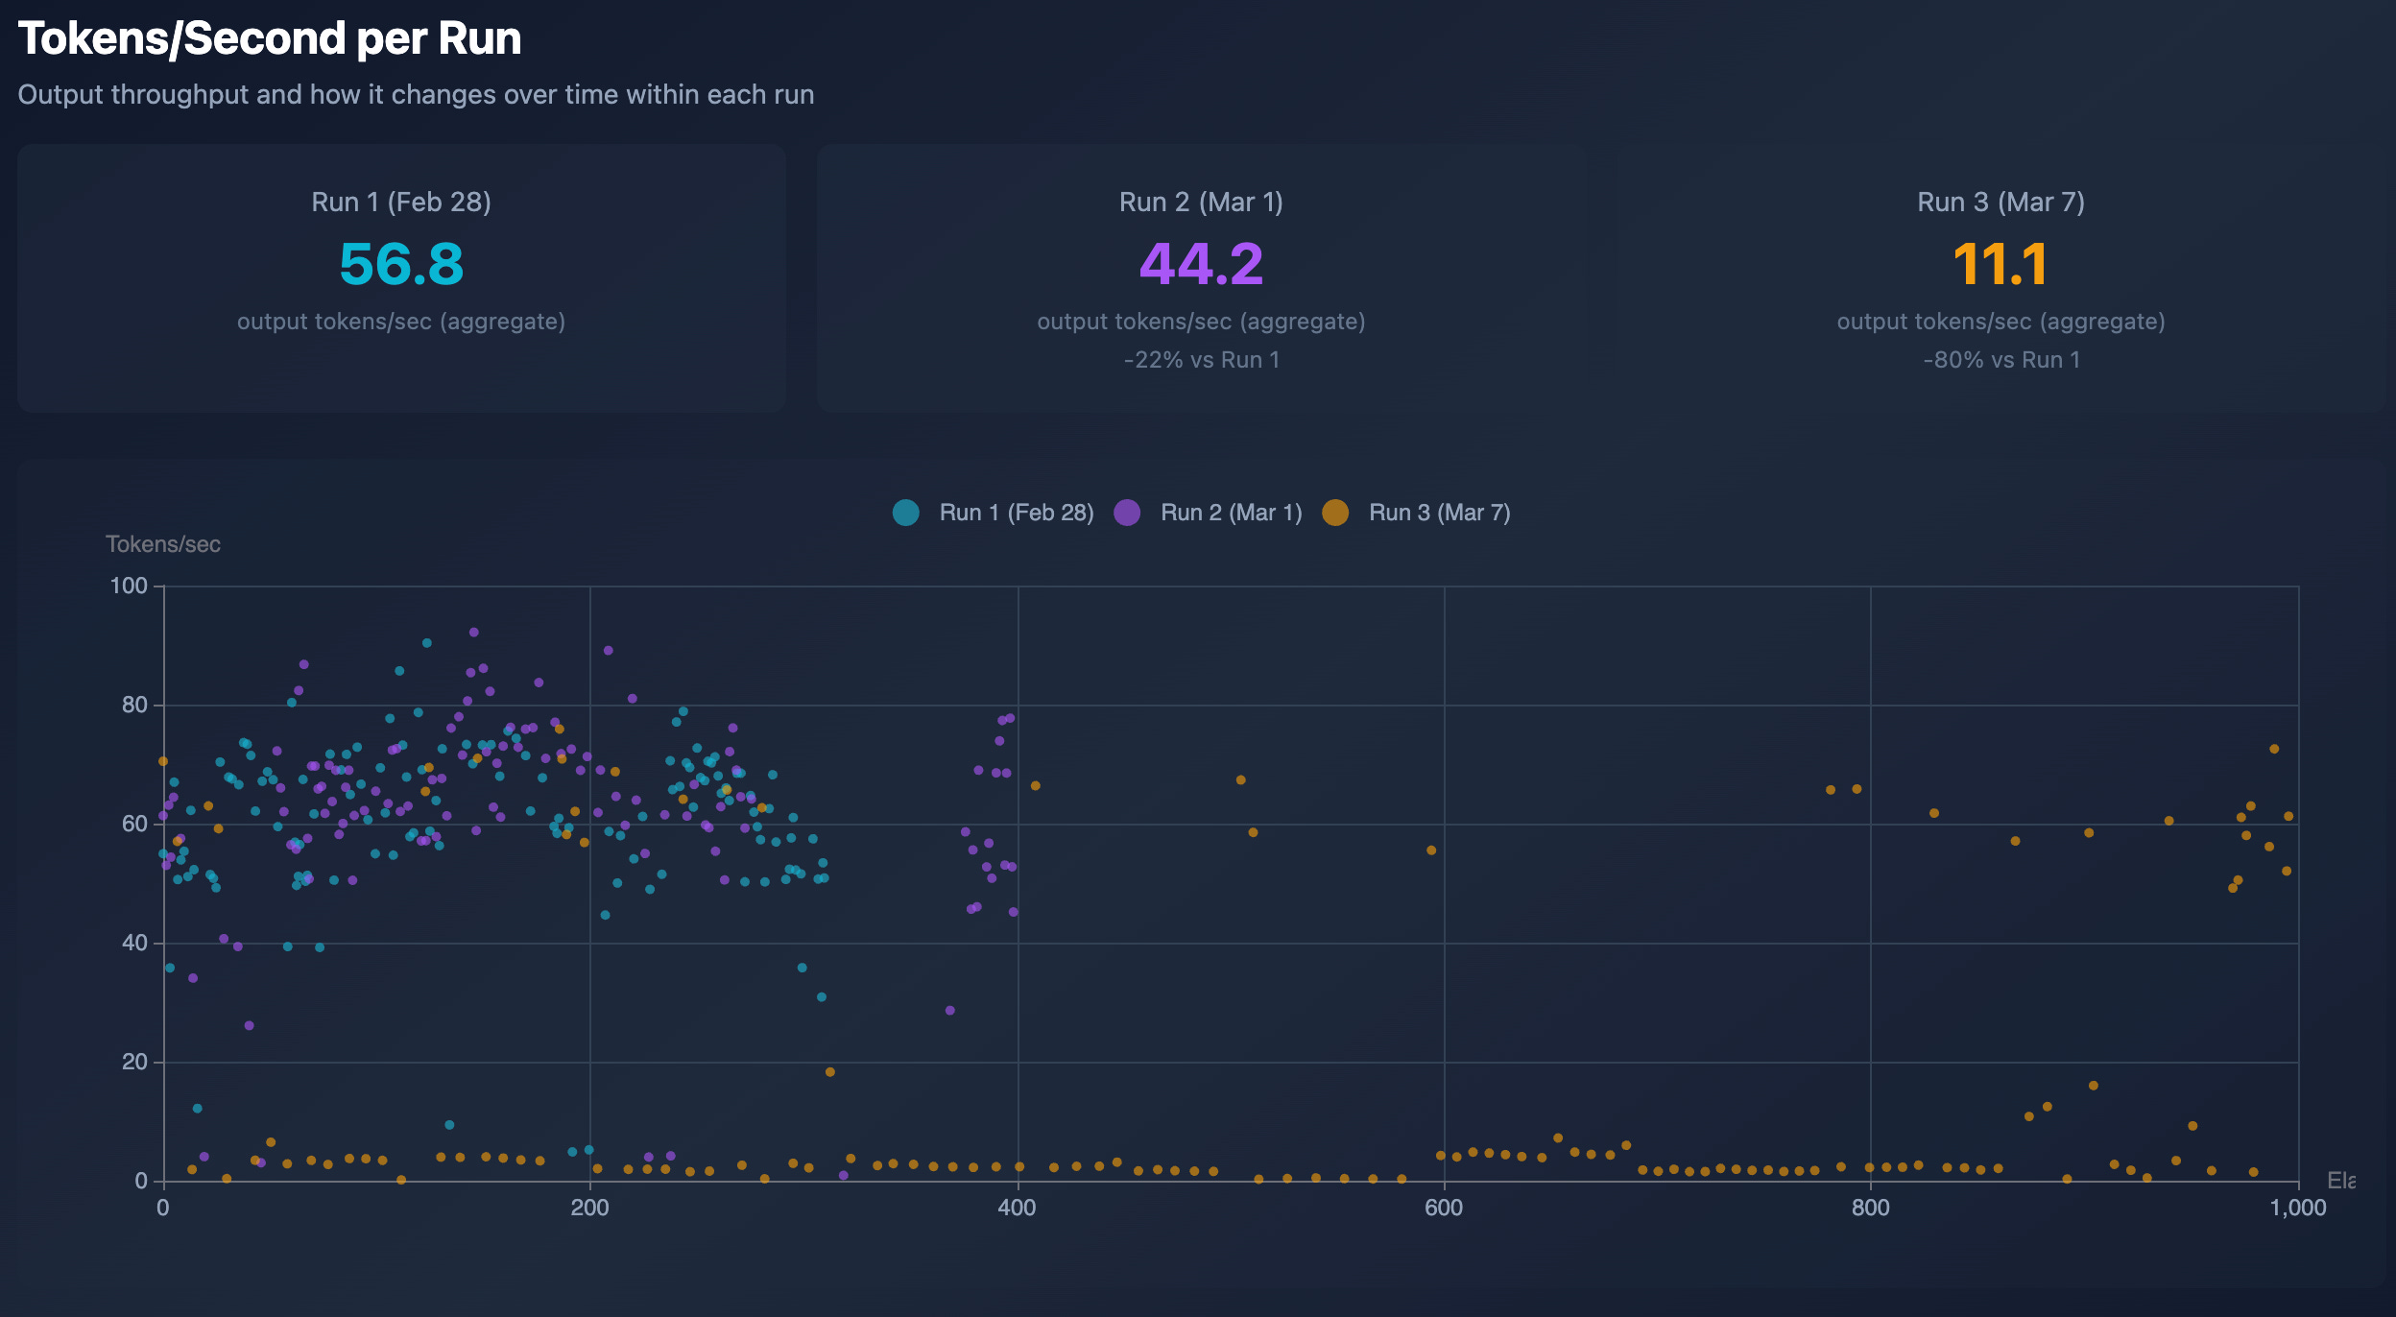Toggle Run 2 (Mar 1) purple legend circle
The width and height of the screenshot is (2396, 1317).
[x=1127, y=513]
